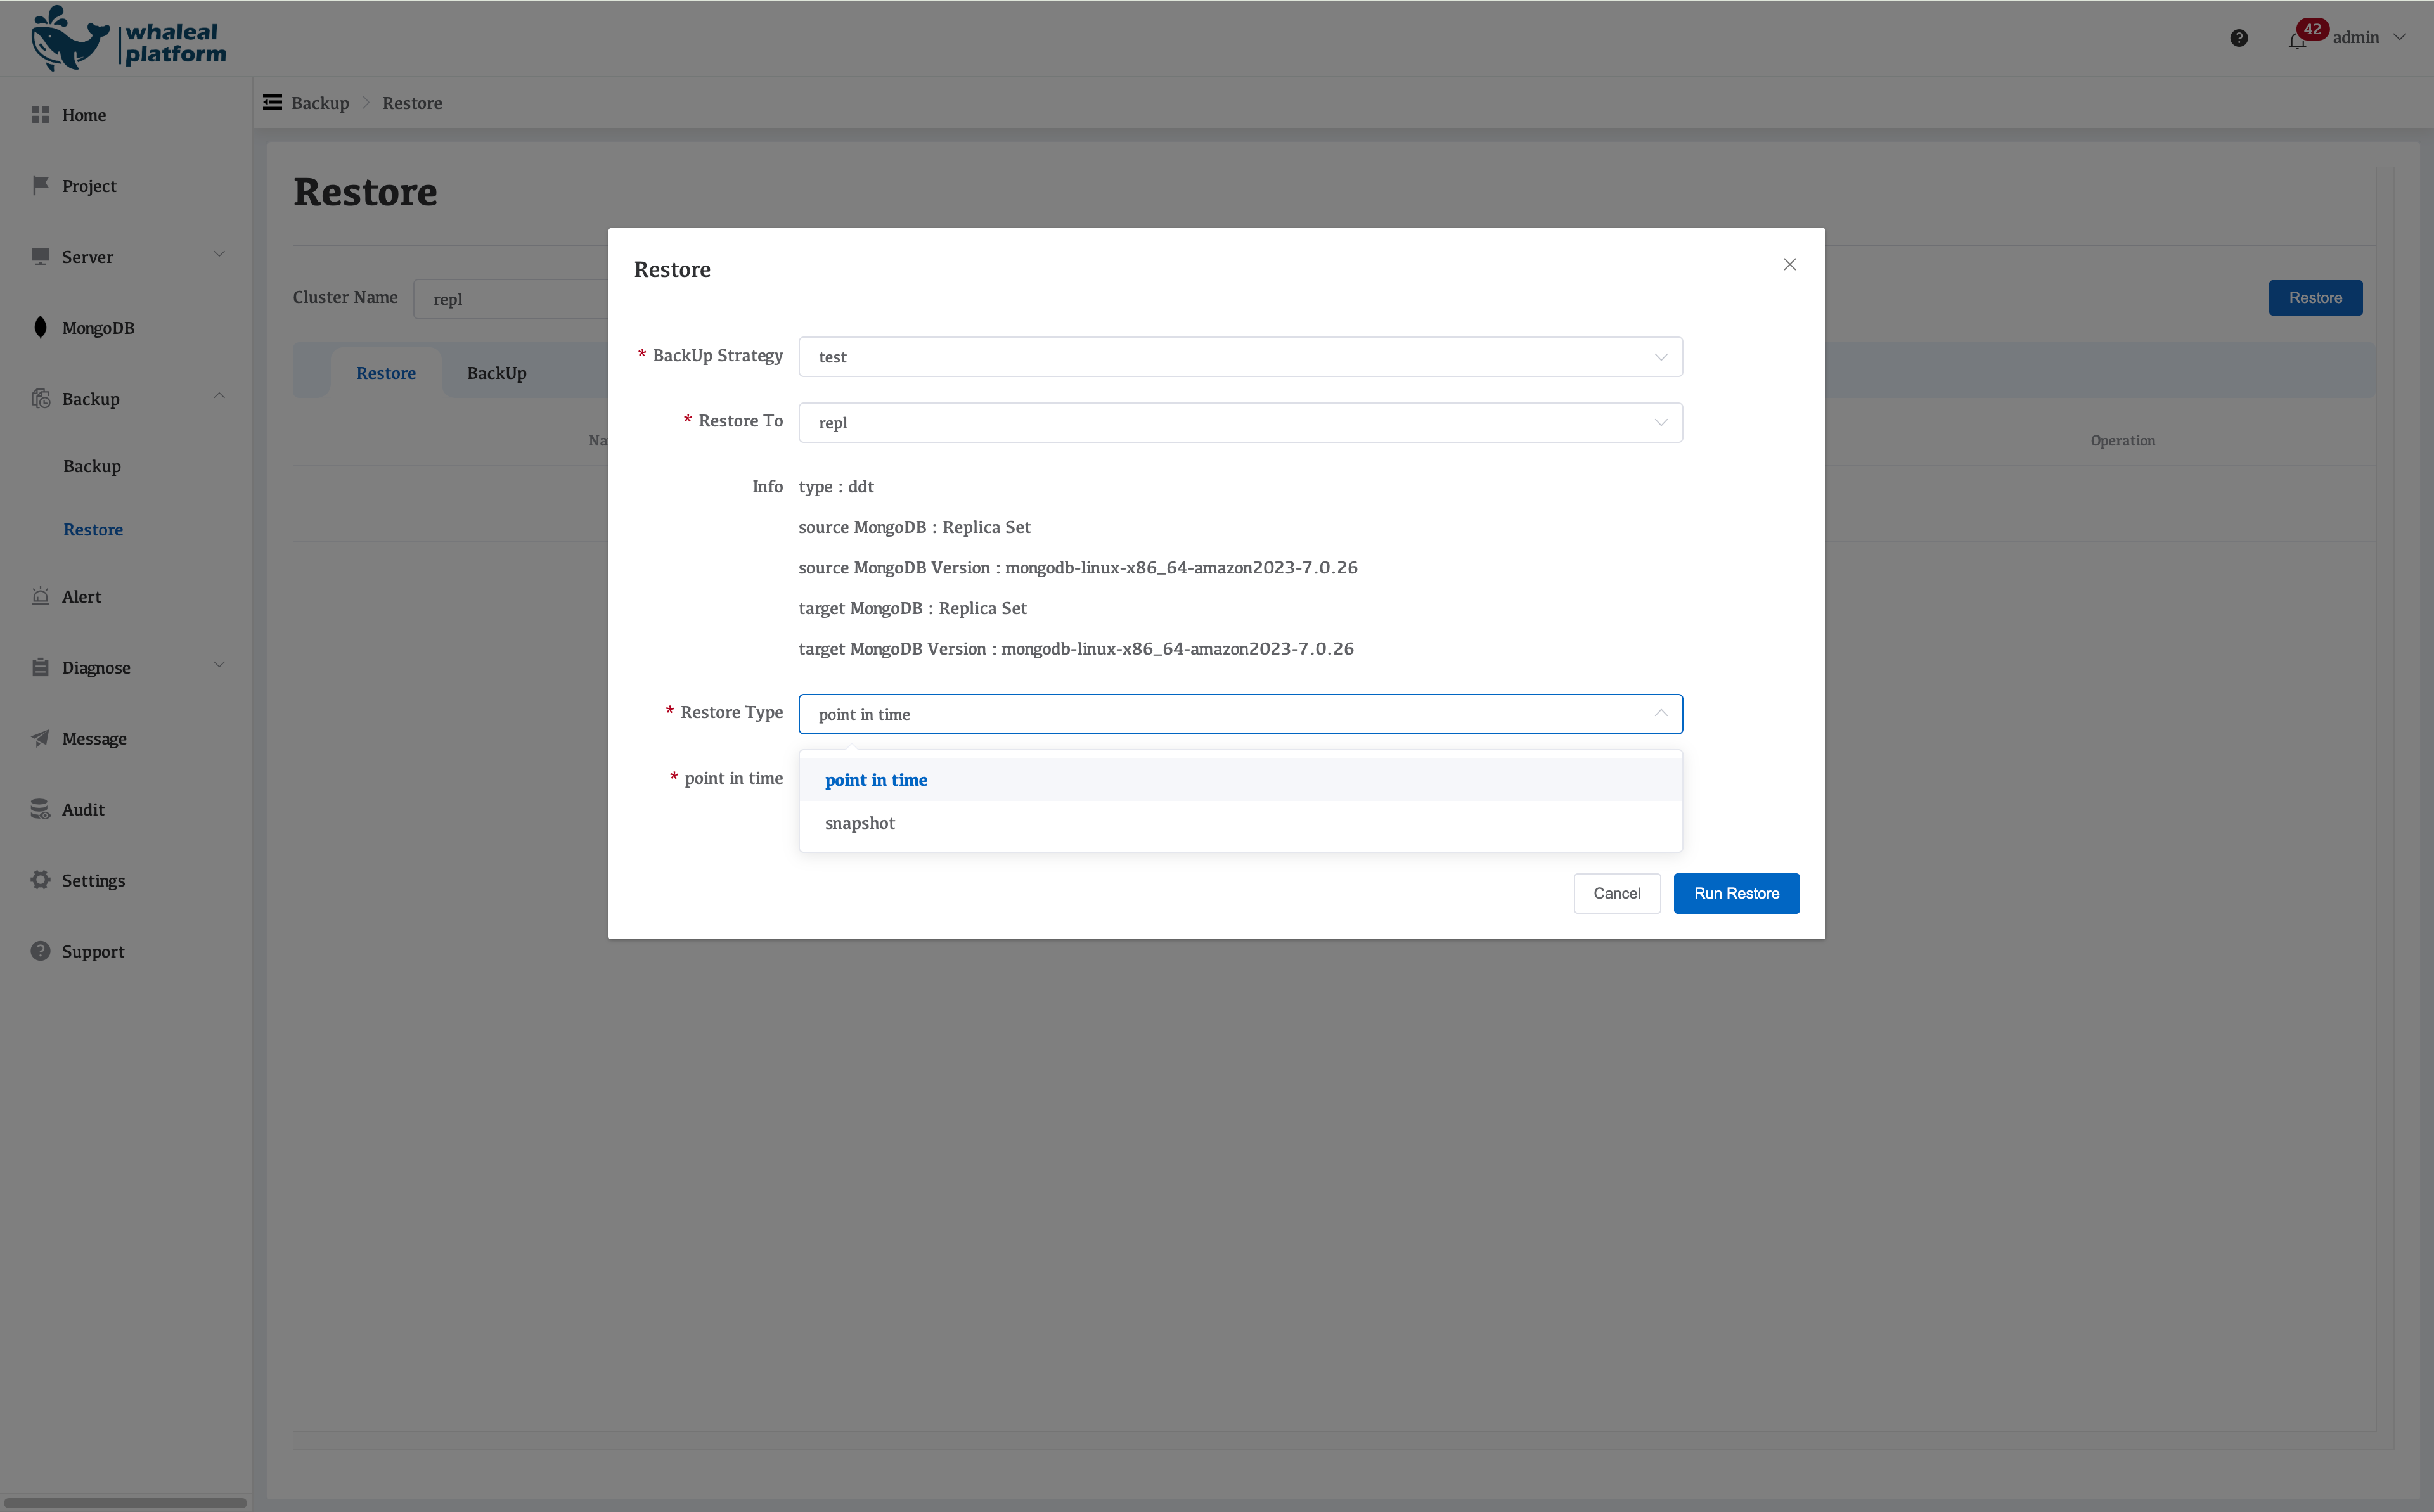Click the Message paper plane icon
The width and height of the screenshot is (2434, 1512).
coord(40,738)
